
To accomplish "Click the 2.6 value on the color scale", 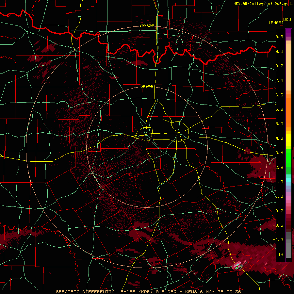I will 279,168.
